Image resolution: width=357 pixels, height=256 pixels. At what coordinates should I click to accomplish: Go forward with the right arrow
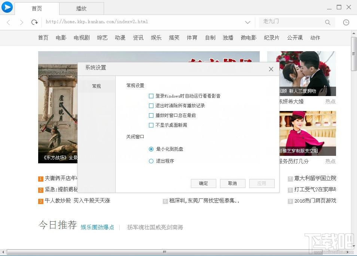[x=21, y=22]
